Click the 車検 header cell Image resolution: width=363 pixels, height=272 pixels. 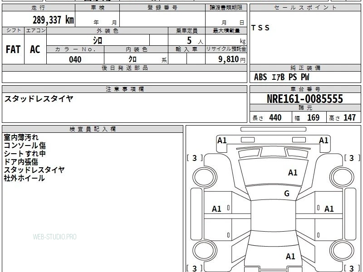coord(98,8)
